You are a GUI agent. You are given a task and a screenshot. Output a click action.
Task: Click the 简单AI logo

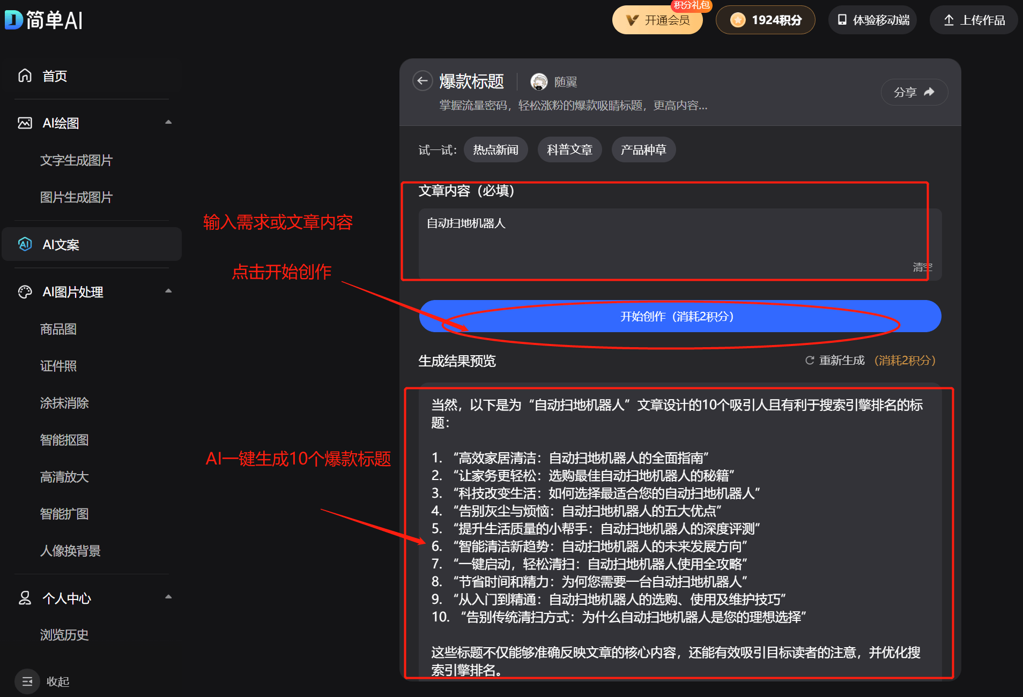tap(44, 20)
